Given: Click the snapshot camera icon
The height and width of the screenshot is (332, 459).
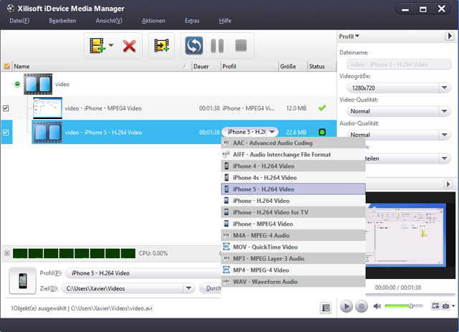Looking at the screenshot, I should point(447,306).
